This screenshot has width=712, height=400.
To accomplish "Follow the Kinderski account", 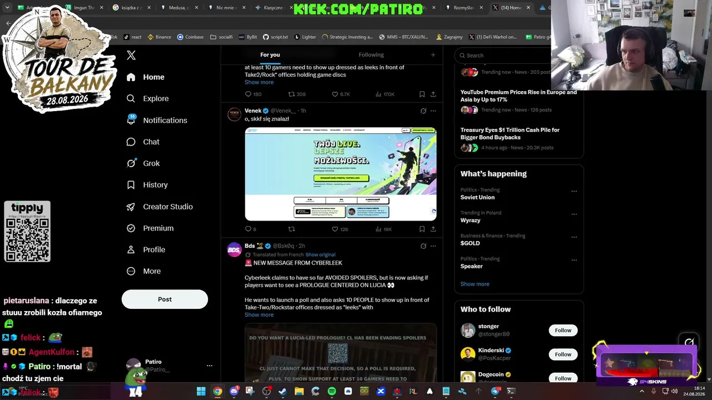I will [563, 354].
